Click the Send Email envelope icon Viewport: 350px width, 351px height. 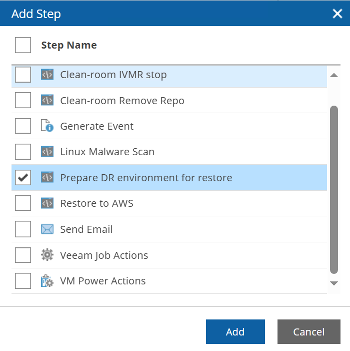(x=47, y=229)
